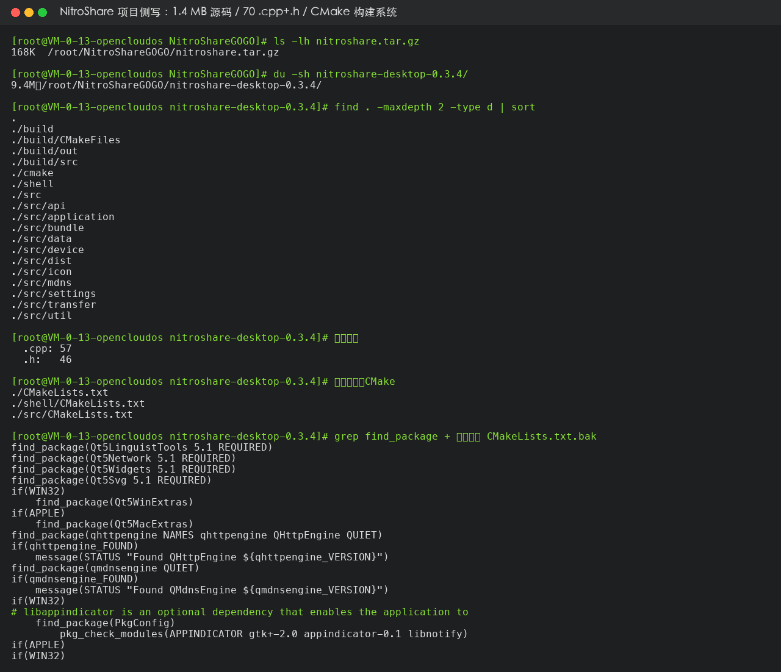Click the green maximize window button

coord(42,12)
